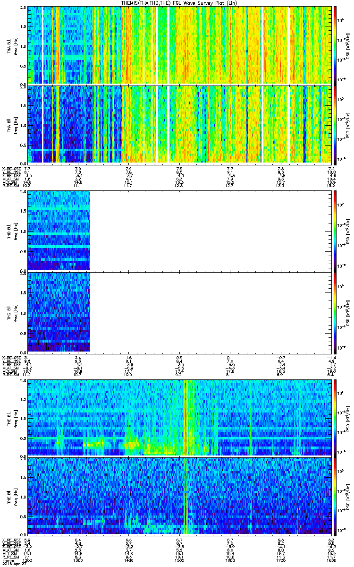Click the PSD [nT²/Hz] label of THE B-parallel panel
354x567 pixels.
[x=348, y=496]
